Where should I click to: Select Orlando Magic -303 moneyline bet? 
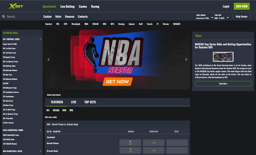coord(154,150)
